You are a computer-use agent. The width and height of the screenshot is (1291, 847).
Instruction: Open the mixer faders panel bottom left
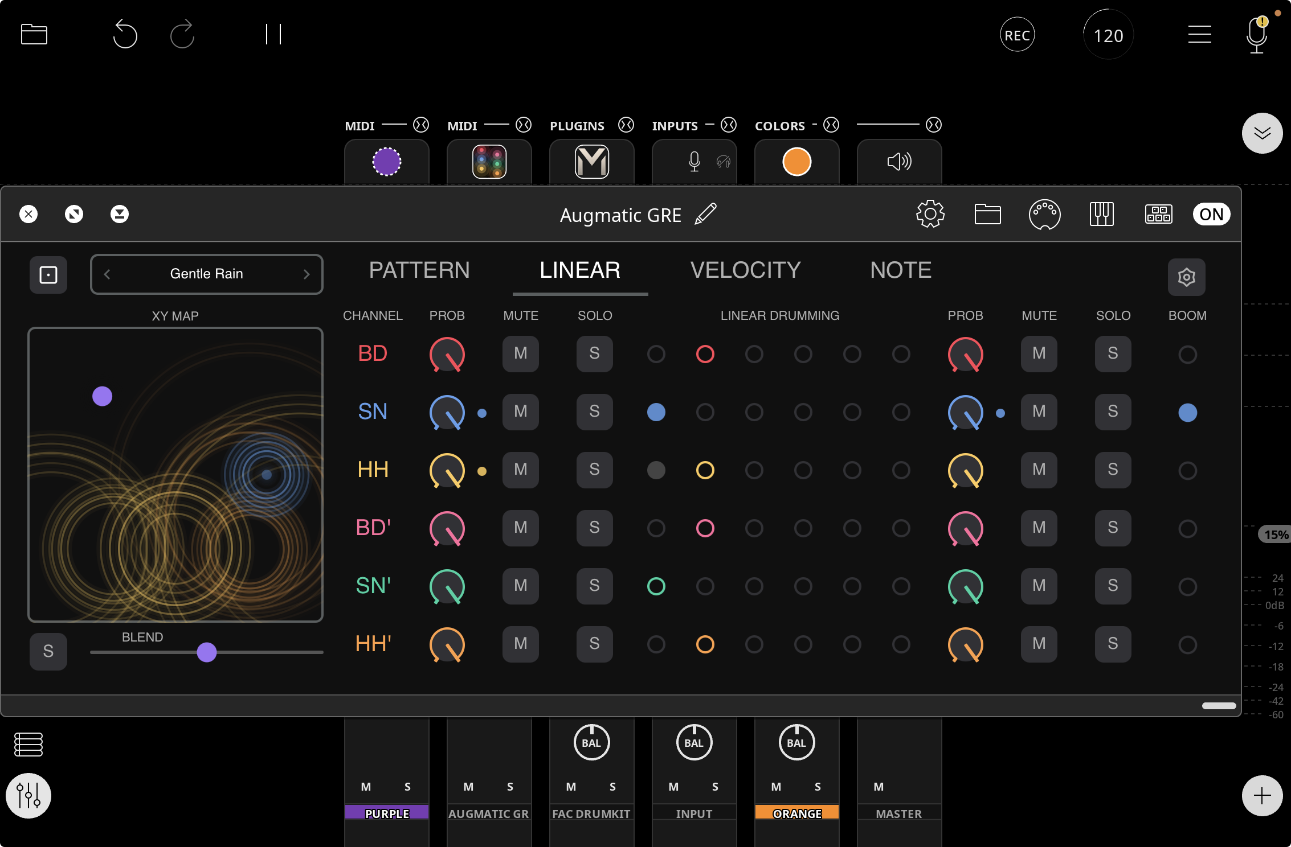tap(28, 796)
